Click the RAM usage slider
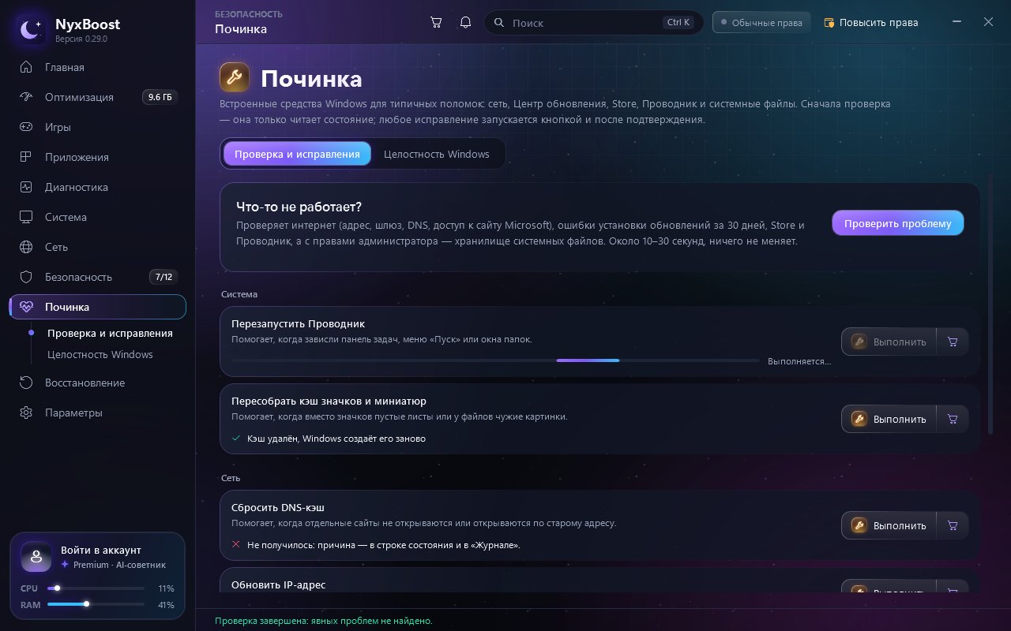Screen dimensions: 1011x631 (x=96, y=604)
